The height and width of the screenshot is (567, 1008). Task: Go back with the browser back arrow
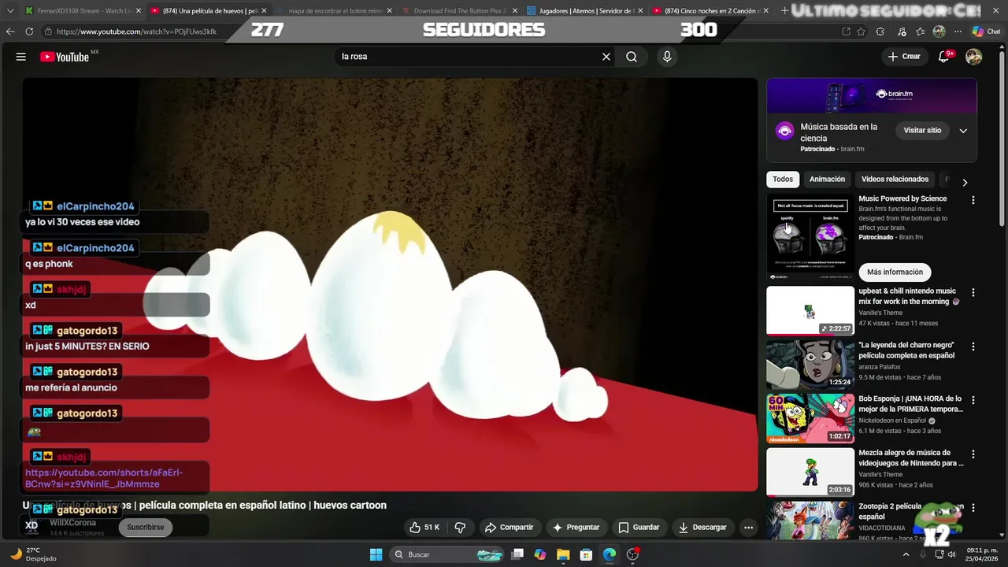tap(10, 31)
